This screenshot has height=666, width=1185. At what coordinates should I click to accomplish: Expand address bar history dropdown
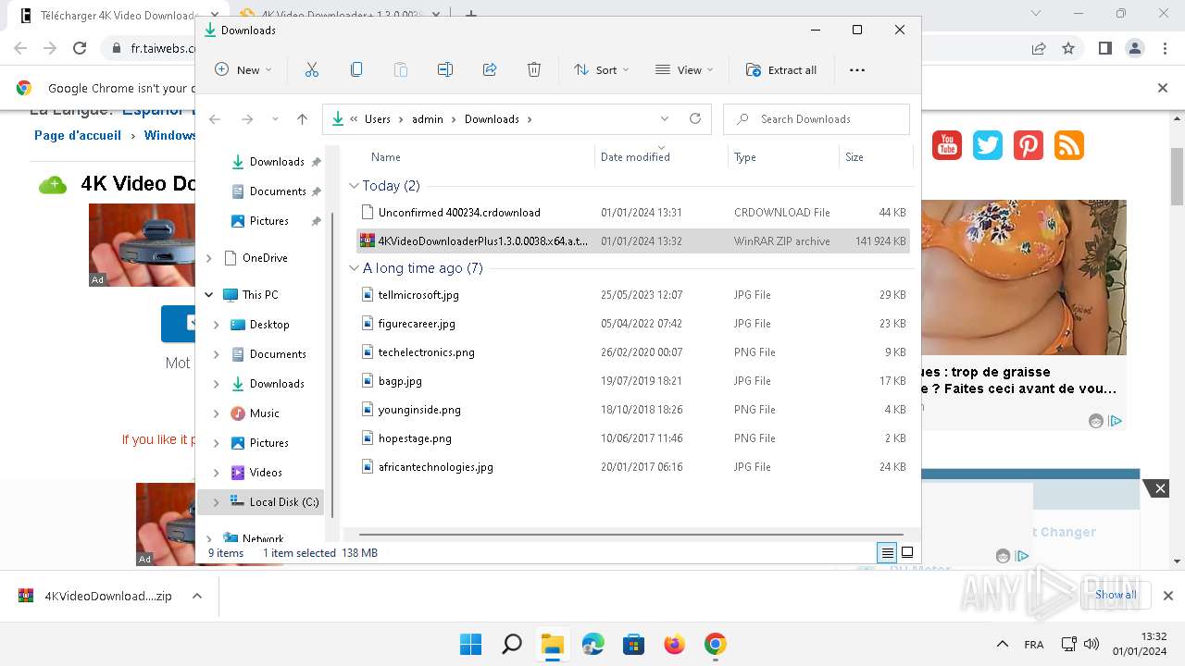665,119
